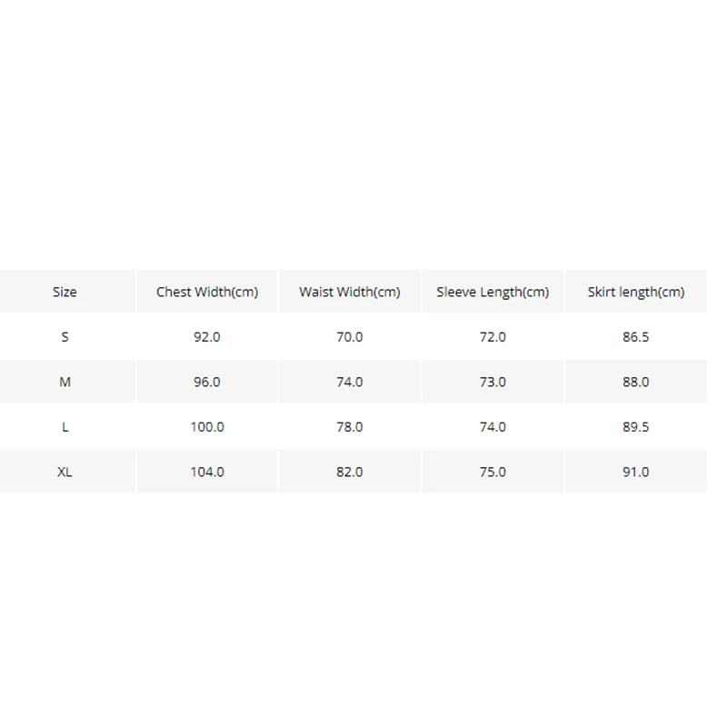The height and width of the screenshot is (727, 727).
Task: Select the 104.0 chest width cell
Action: [x=207, y=472]
